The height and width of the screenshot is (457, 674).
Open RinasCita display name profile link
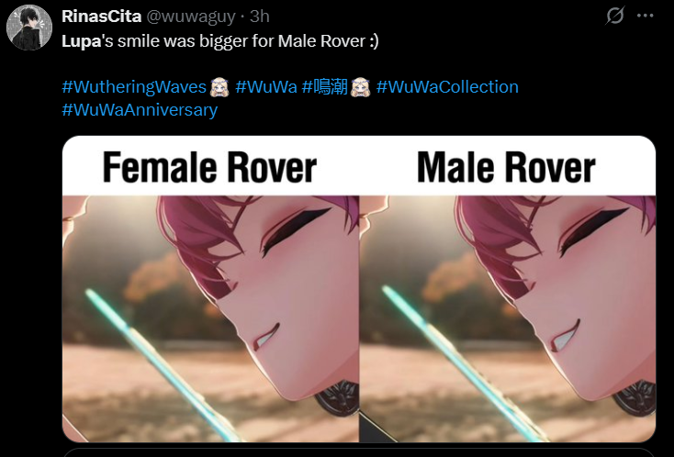click(101, 17)
